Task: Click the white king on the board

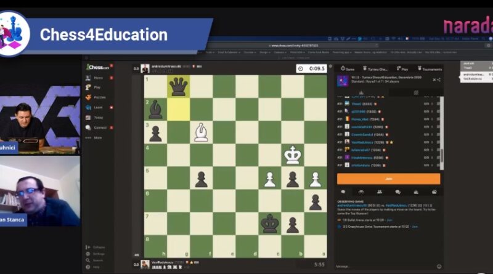Action: [293, 155]
